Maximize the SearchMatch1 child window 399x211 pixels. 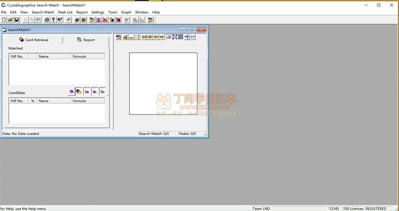tap(191, 30)
